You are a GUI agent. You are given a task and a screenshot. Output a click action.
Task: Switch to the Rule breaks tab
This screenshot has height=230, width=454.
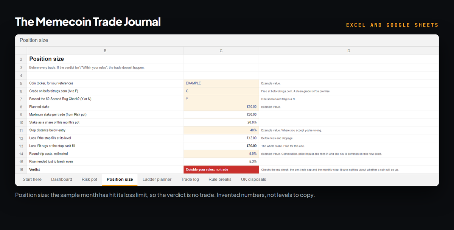[220, 179]
